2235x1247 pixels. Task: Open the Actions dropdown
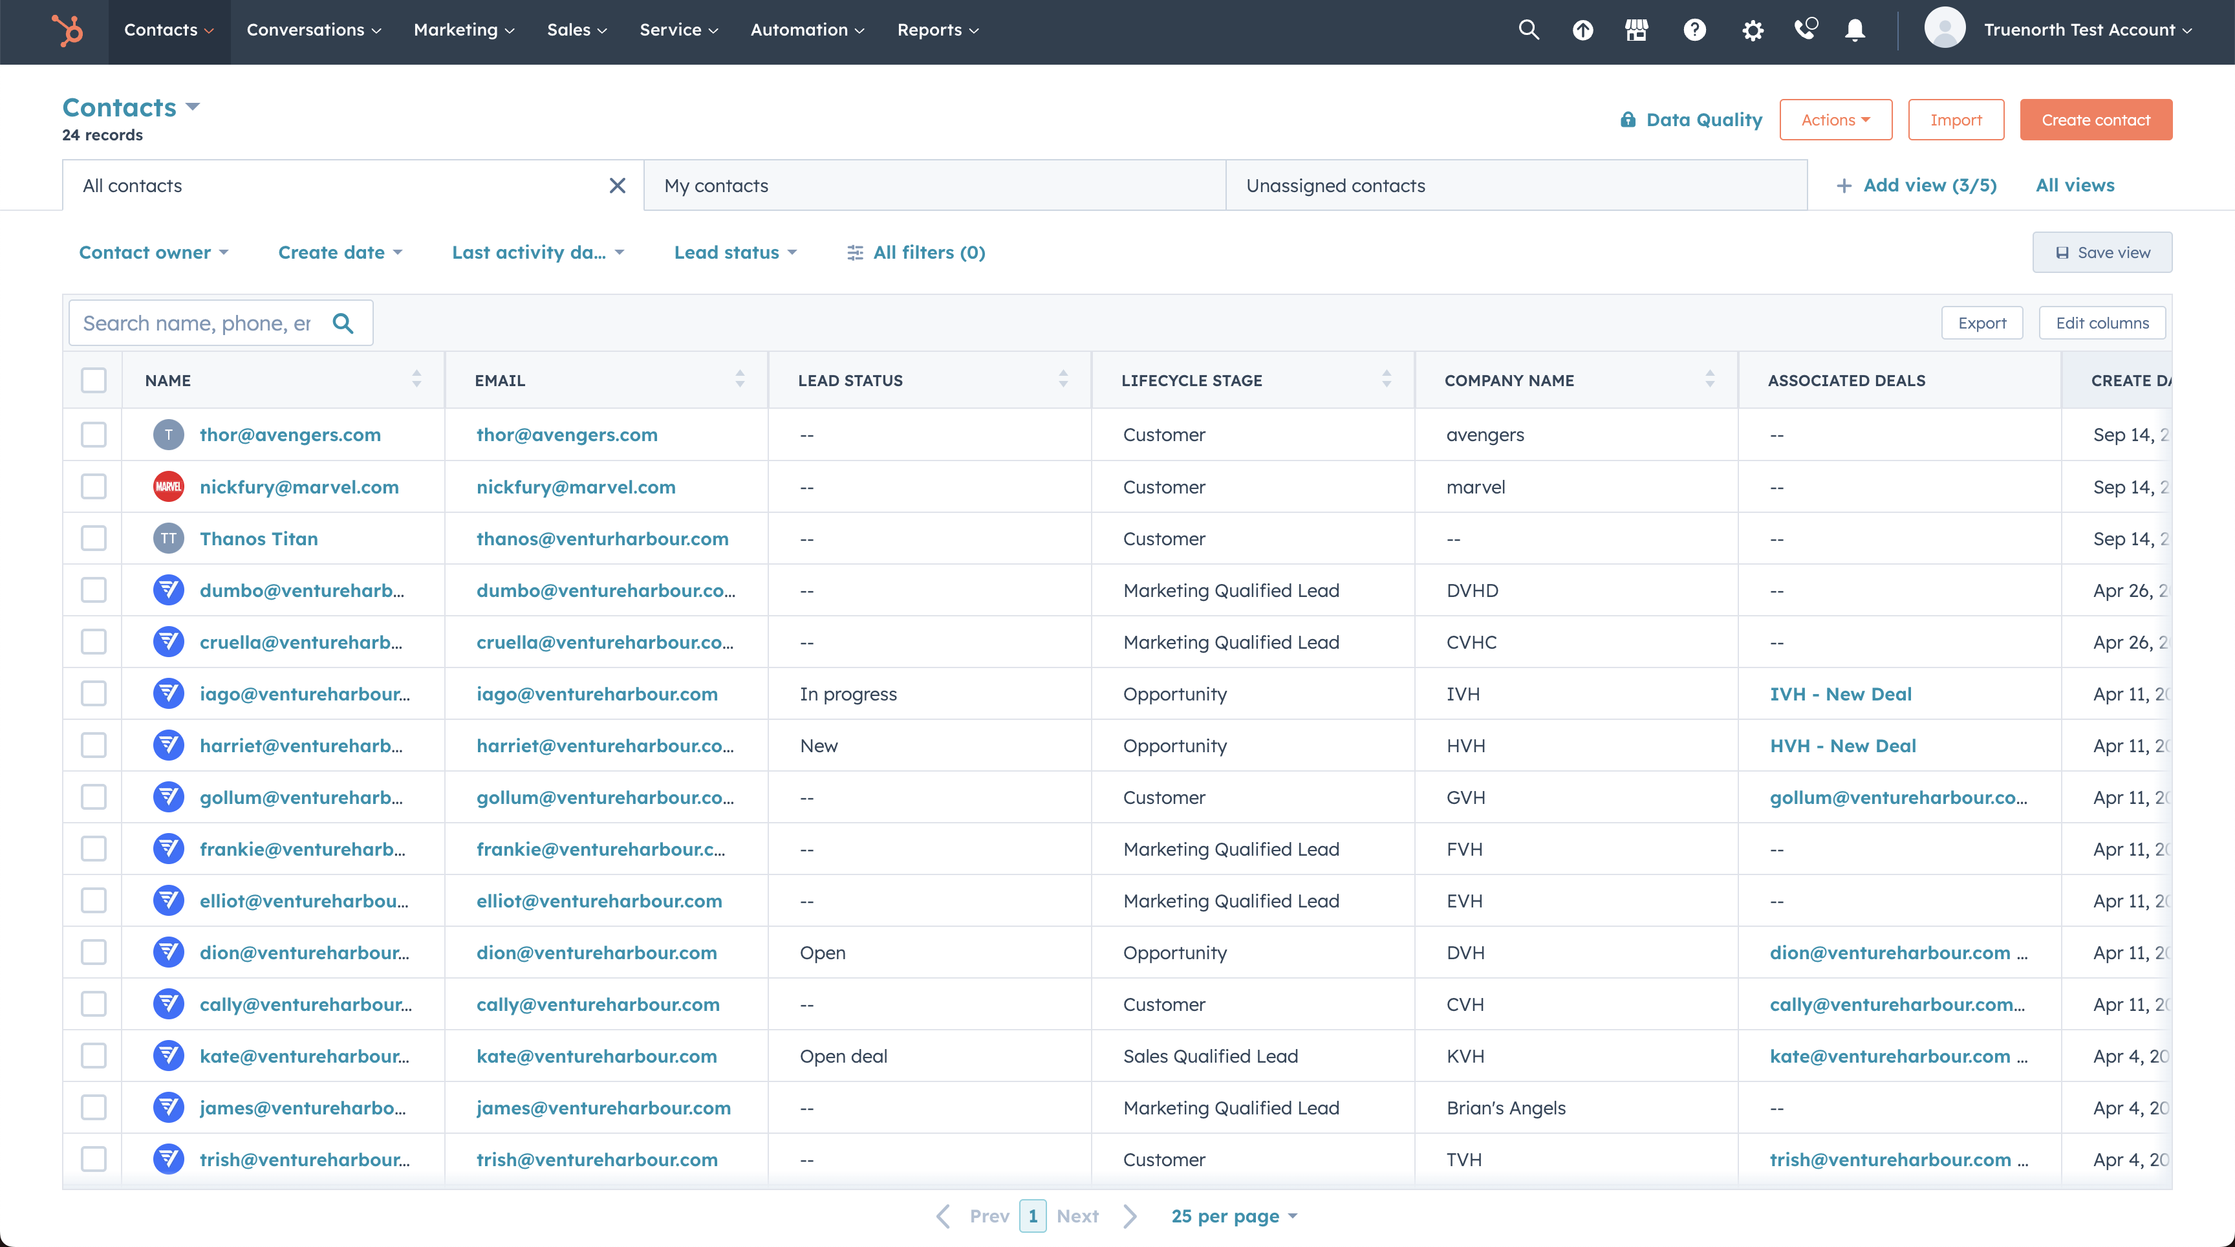click(x=1835, y=119)
